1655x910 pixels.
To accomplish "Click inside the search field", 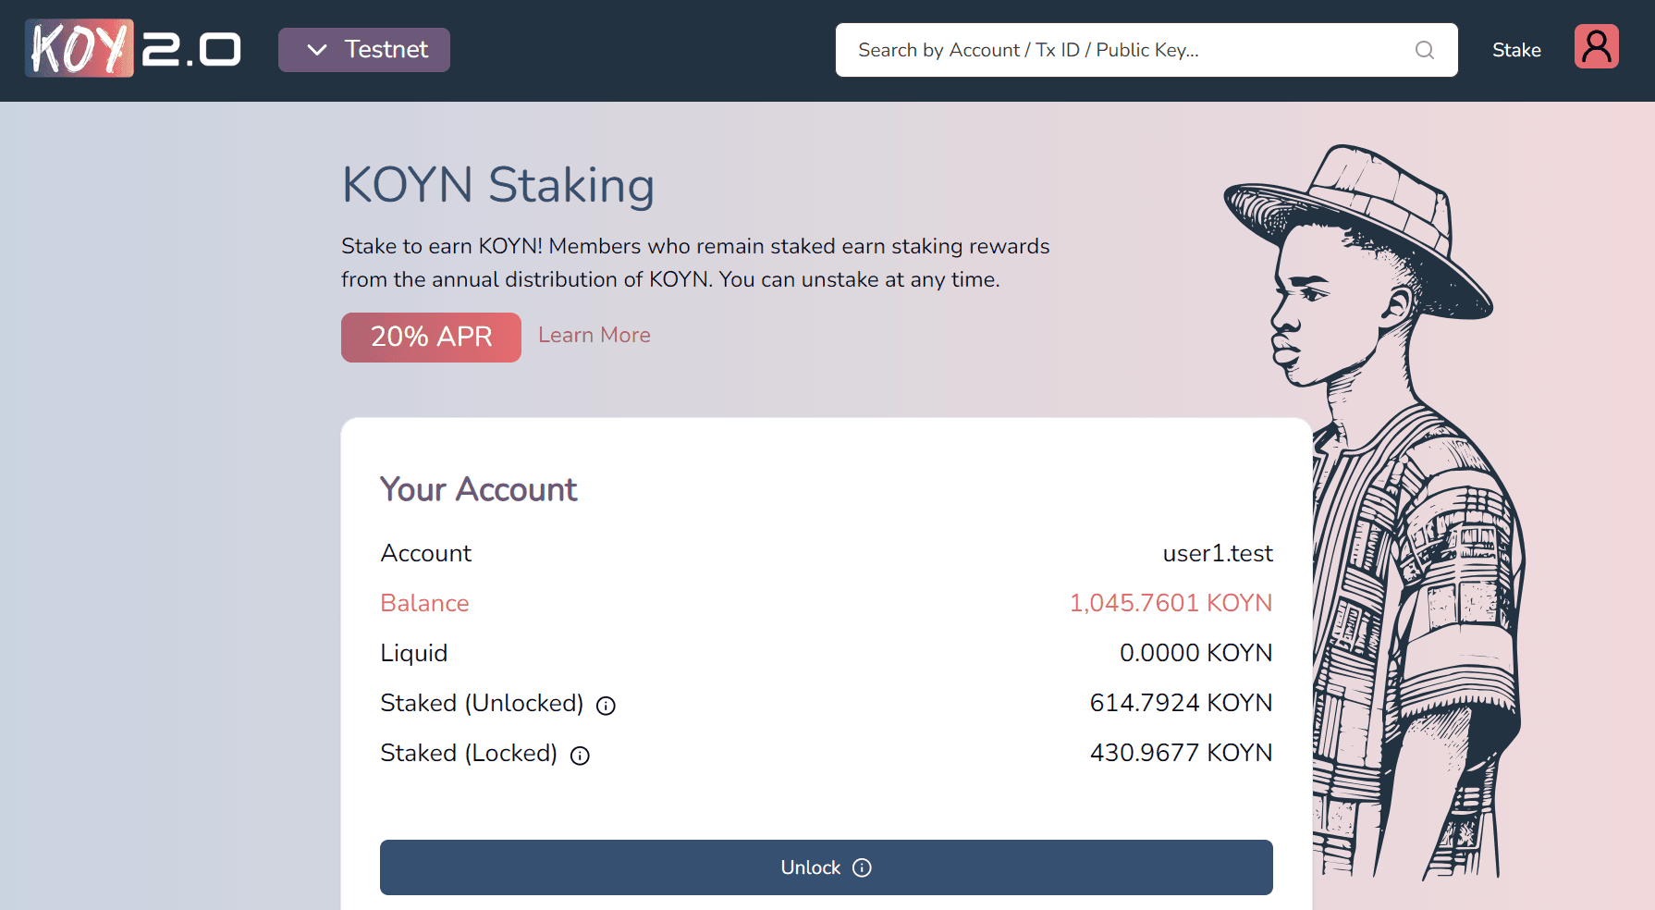I will [1109, 50].
